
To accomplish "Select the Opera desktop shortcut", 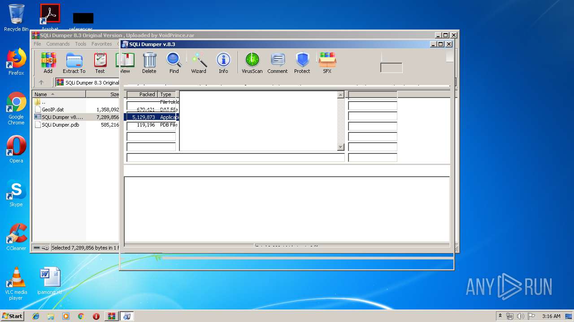I will (x=16, y=149).
